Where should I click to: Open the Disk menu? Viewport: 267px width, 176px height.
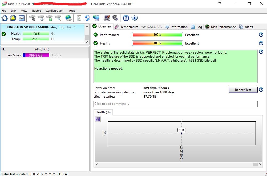pyautogui.click(x=13, y=11)
